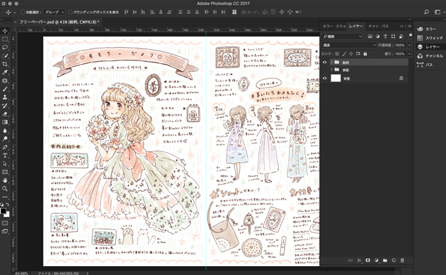The image size is (446, 275).
Task: Select the Brush tool
Action: coord(5,89)
